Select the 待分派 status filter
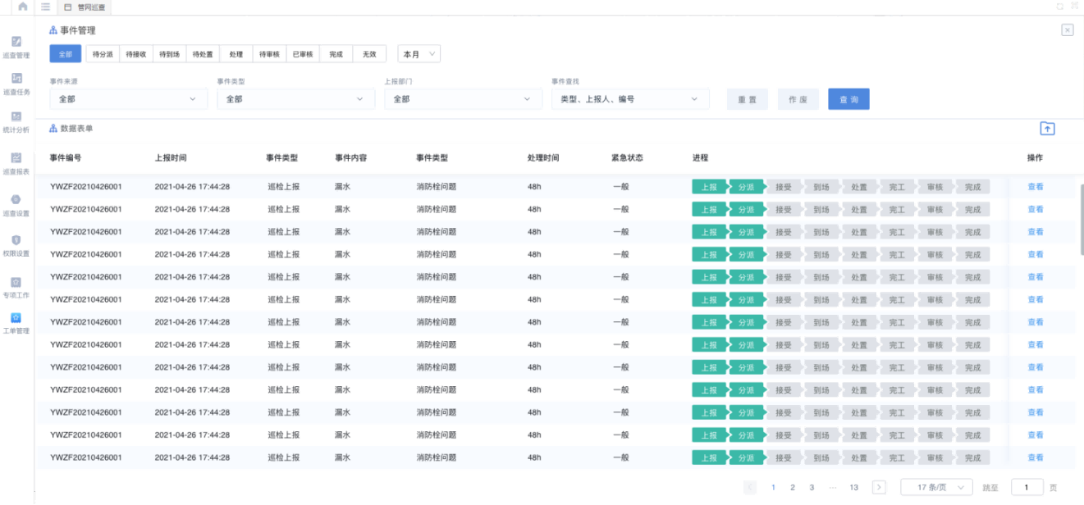Screen dimensions: 1084x505 pyautogui.click(x=103, y=54)
